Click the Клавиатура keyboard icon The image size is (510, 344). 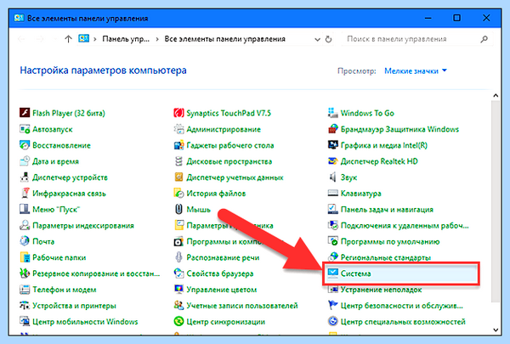tap(332, 194)
